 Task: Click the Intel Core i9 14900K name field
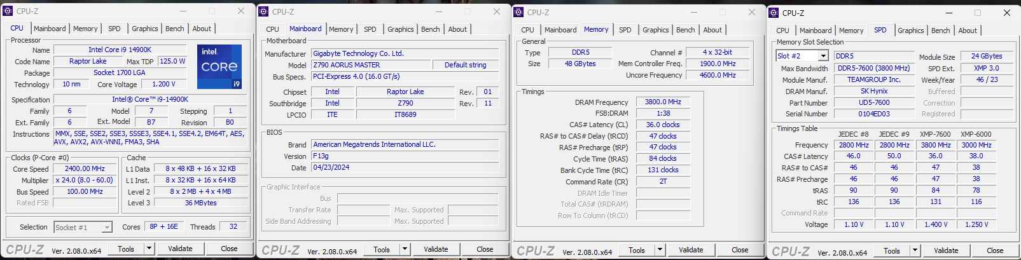120,50
